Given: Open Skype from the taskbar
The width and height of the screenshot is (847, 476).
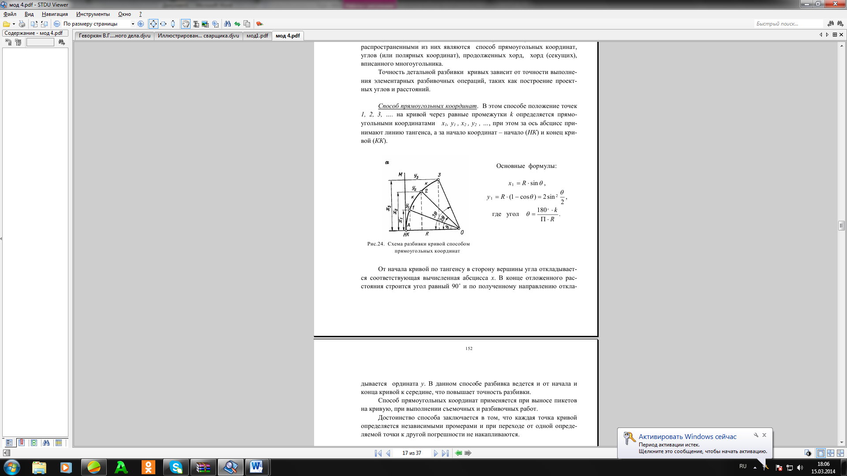Looking at the screenshot, I should tap(176, 467).
